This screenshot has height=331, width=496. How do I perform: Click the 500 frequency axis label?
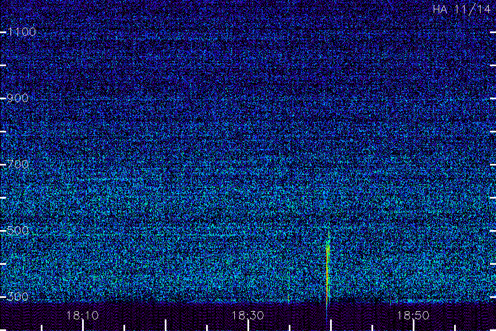click(18, 230)
